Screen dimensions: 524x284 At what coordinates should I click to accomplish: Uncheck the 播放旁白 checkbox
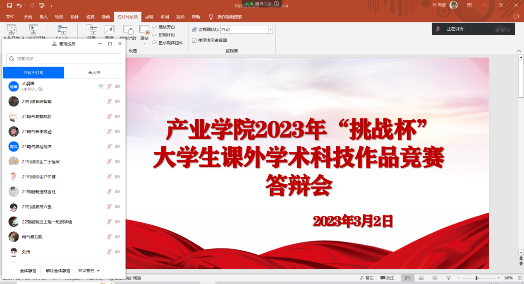pos(155,27)
